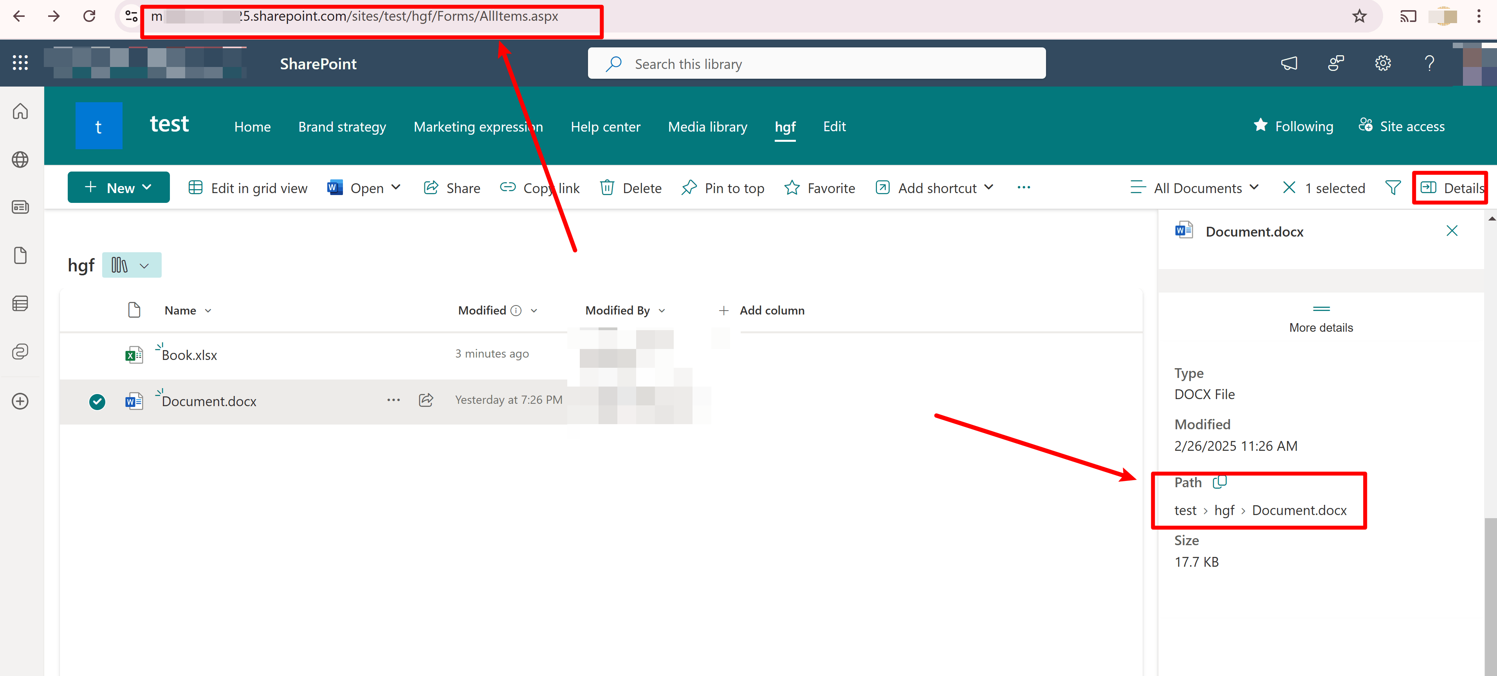Open the Brand strategy navigation item
Screen dimensions: 1497x676
pyautogui.click(x=342, y=127)
